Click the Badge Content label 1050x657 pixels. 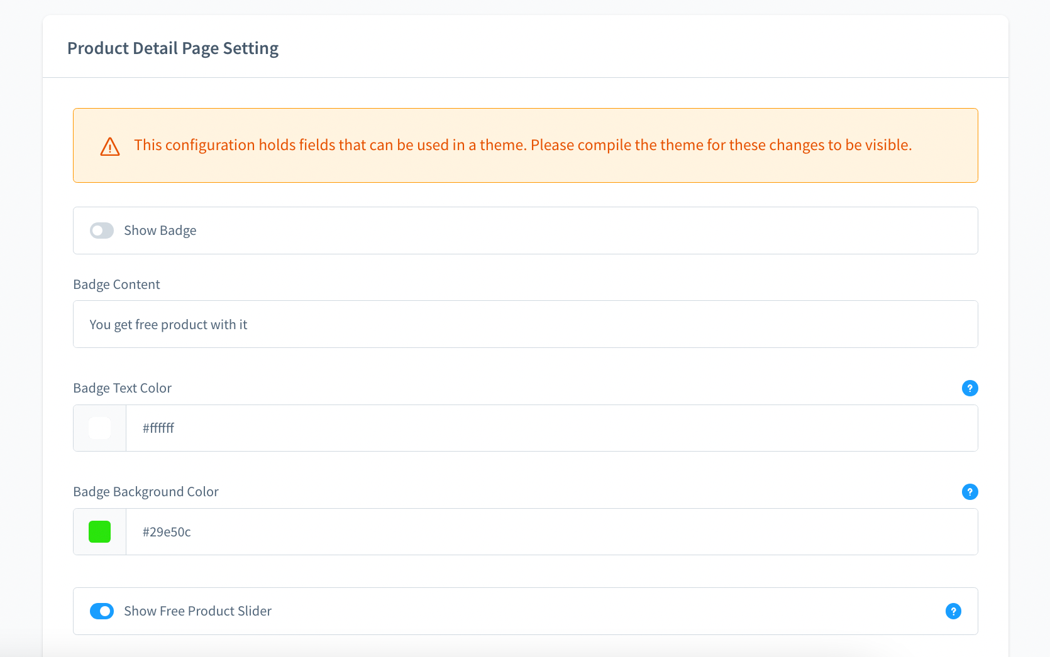(x=117, y=285)
